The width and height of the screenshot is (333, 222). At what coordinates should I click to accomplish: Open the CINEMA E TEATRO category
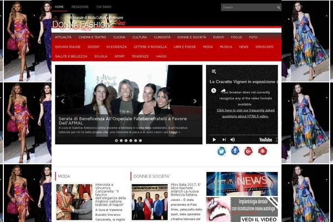pyautogui.click(x=92, y=37)
